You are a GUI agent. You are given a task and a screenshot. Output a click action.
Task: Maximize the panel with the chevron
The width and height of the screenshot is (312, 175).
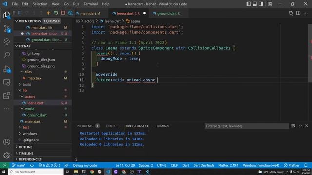point(300,126)
